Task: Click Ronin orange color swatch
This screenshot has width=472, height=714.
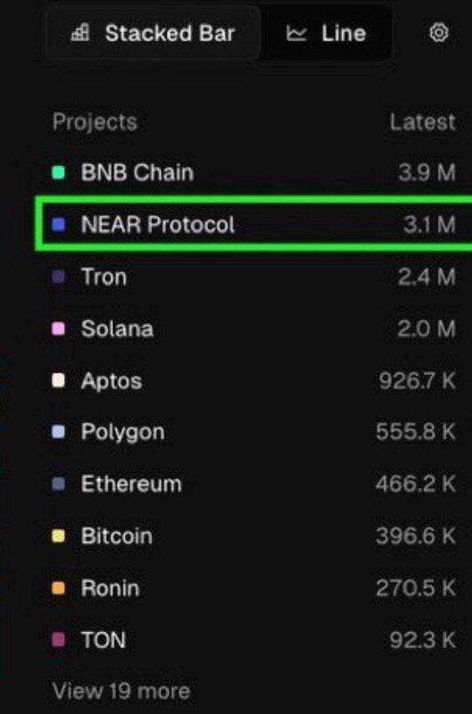Action: click(x=59, y=588)
